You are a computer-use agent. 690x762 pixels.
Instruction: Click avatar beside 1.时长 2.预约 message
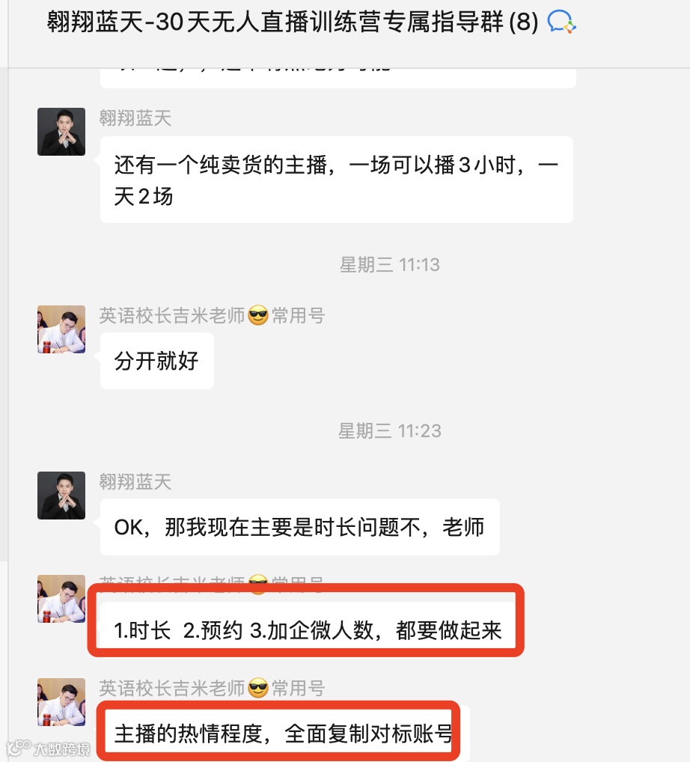61,599
